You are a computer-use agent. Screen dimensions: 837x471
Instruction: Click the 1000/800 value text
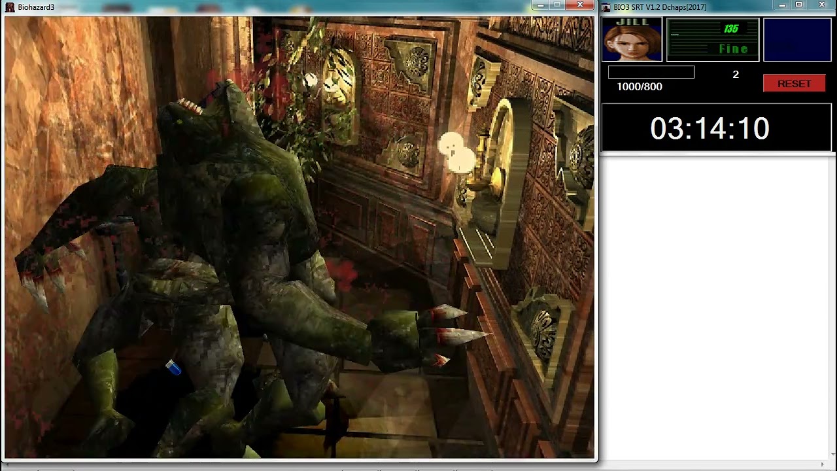(640, 86)
